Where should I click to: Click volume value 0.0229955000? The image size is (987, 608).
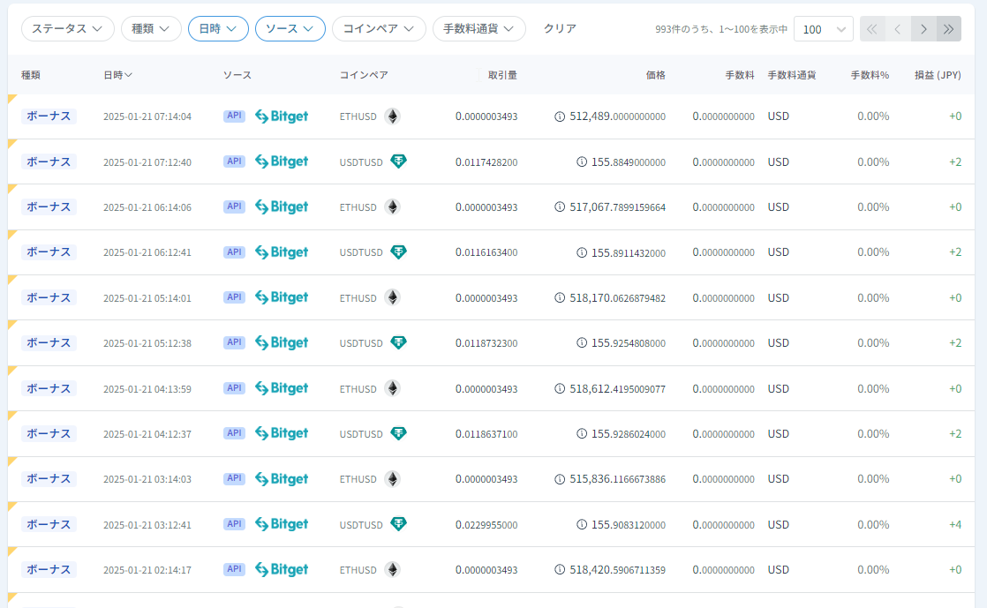(486, 525)
